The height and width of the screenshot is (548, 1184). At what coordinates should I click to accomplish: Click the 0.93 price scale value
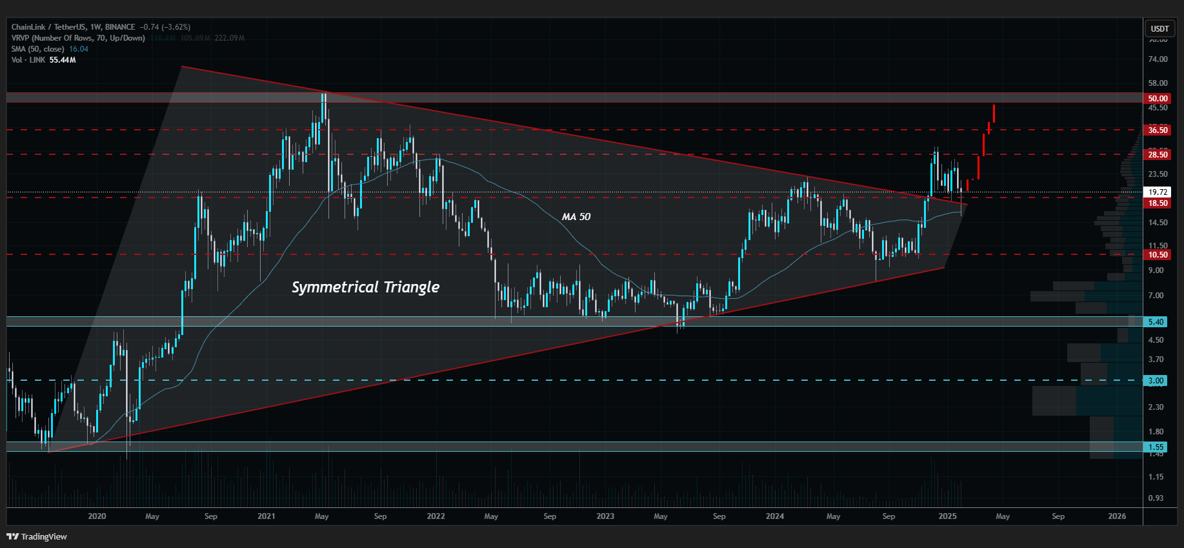pos(1156,498)
